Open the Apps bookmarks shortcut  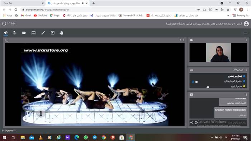click(8, 15)
